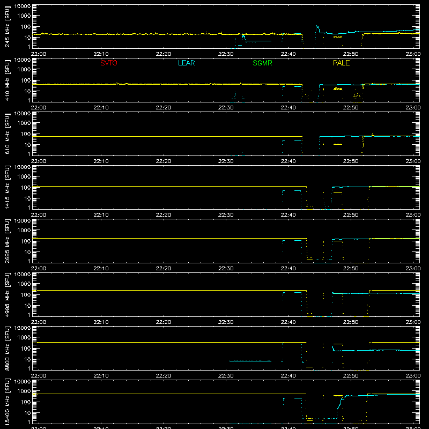The height and width of the screenshot is (429, 429).
Task: Click 23:00 tick label below 8800 MHz plot
Action: click(413, 376)
